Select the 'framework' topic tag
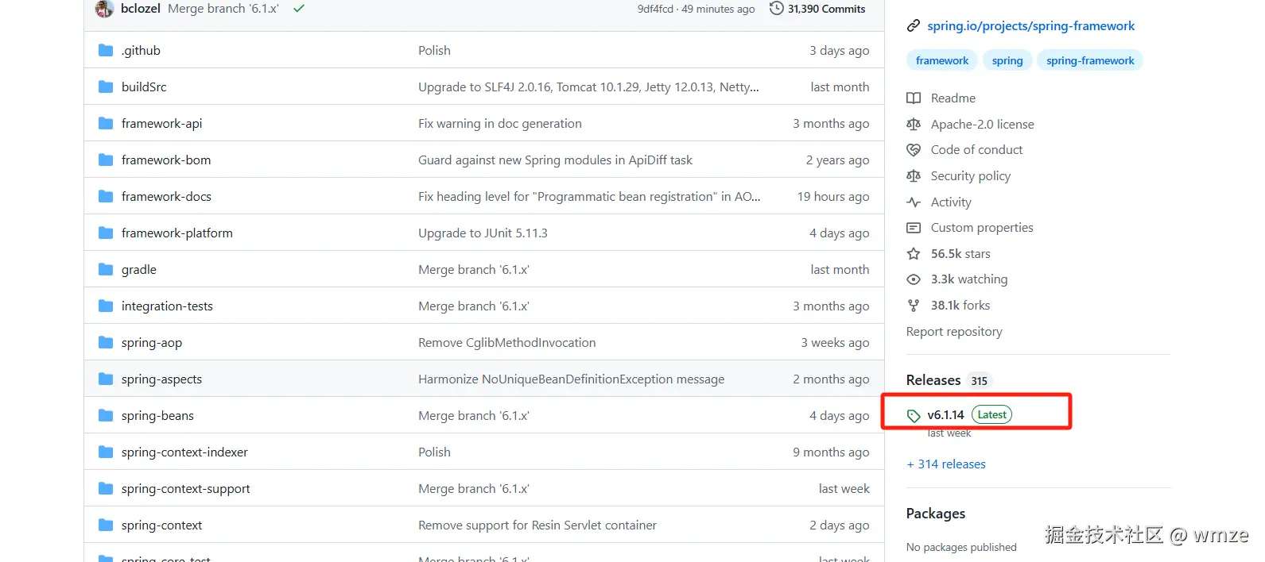 click(x=942, y=60)
